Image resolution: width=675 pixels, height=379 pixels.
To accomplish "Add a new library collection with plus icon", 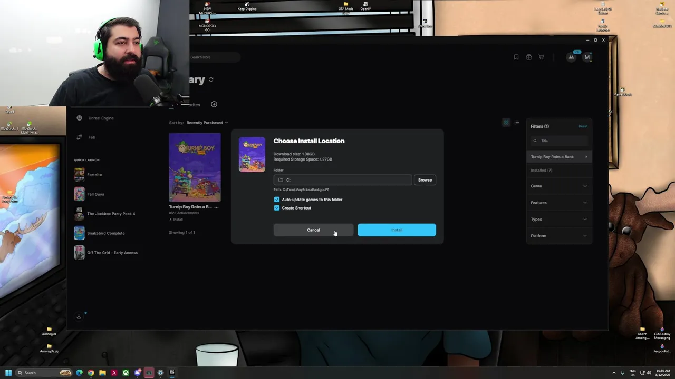I will pos(214,104).
